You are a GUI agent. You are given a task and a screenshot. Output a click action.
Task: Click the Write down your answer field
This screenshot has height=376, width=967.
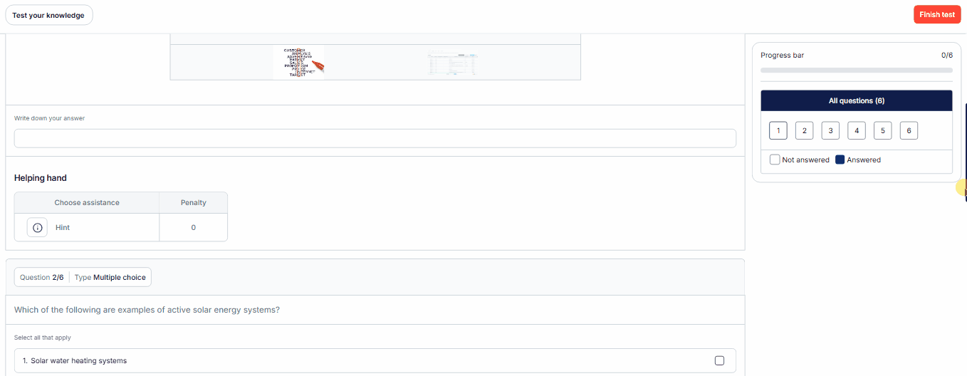coord(375,138)
